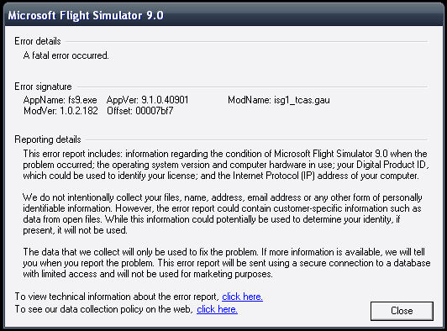Click the AppName: fs9.exe text
The height and width of the screenshot is (331, 447).
click(60, 100)
